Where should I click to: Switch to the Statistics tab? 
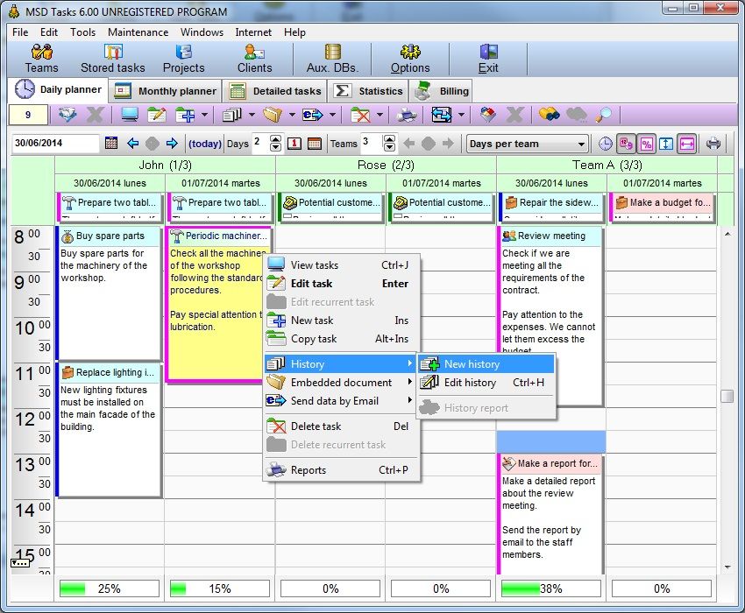(367, 91)
